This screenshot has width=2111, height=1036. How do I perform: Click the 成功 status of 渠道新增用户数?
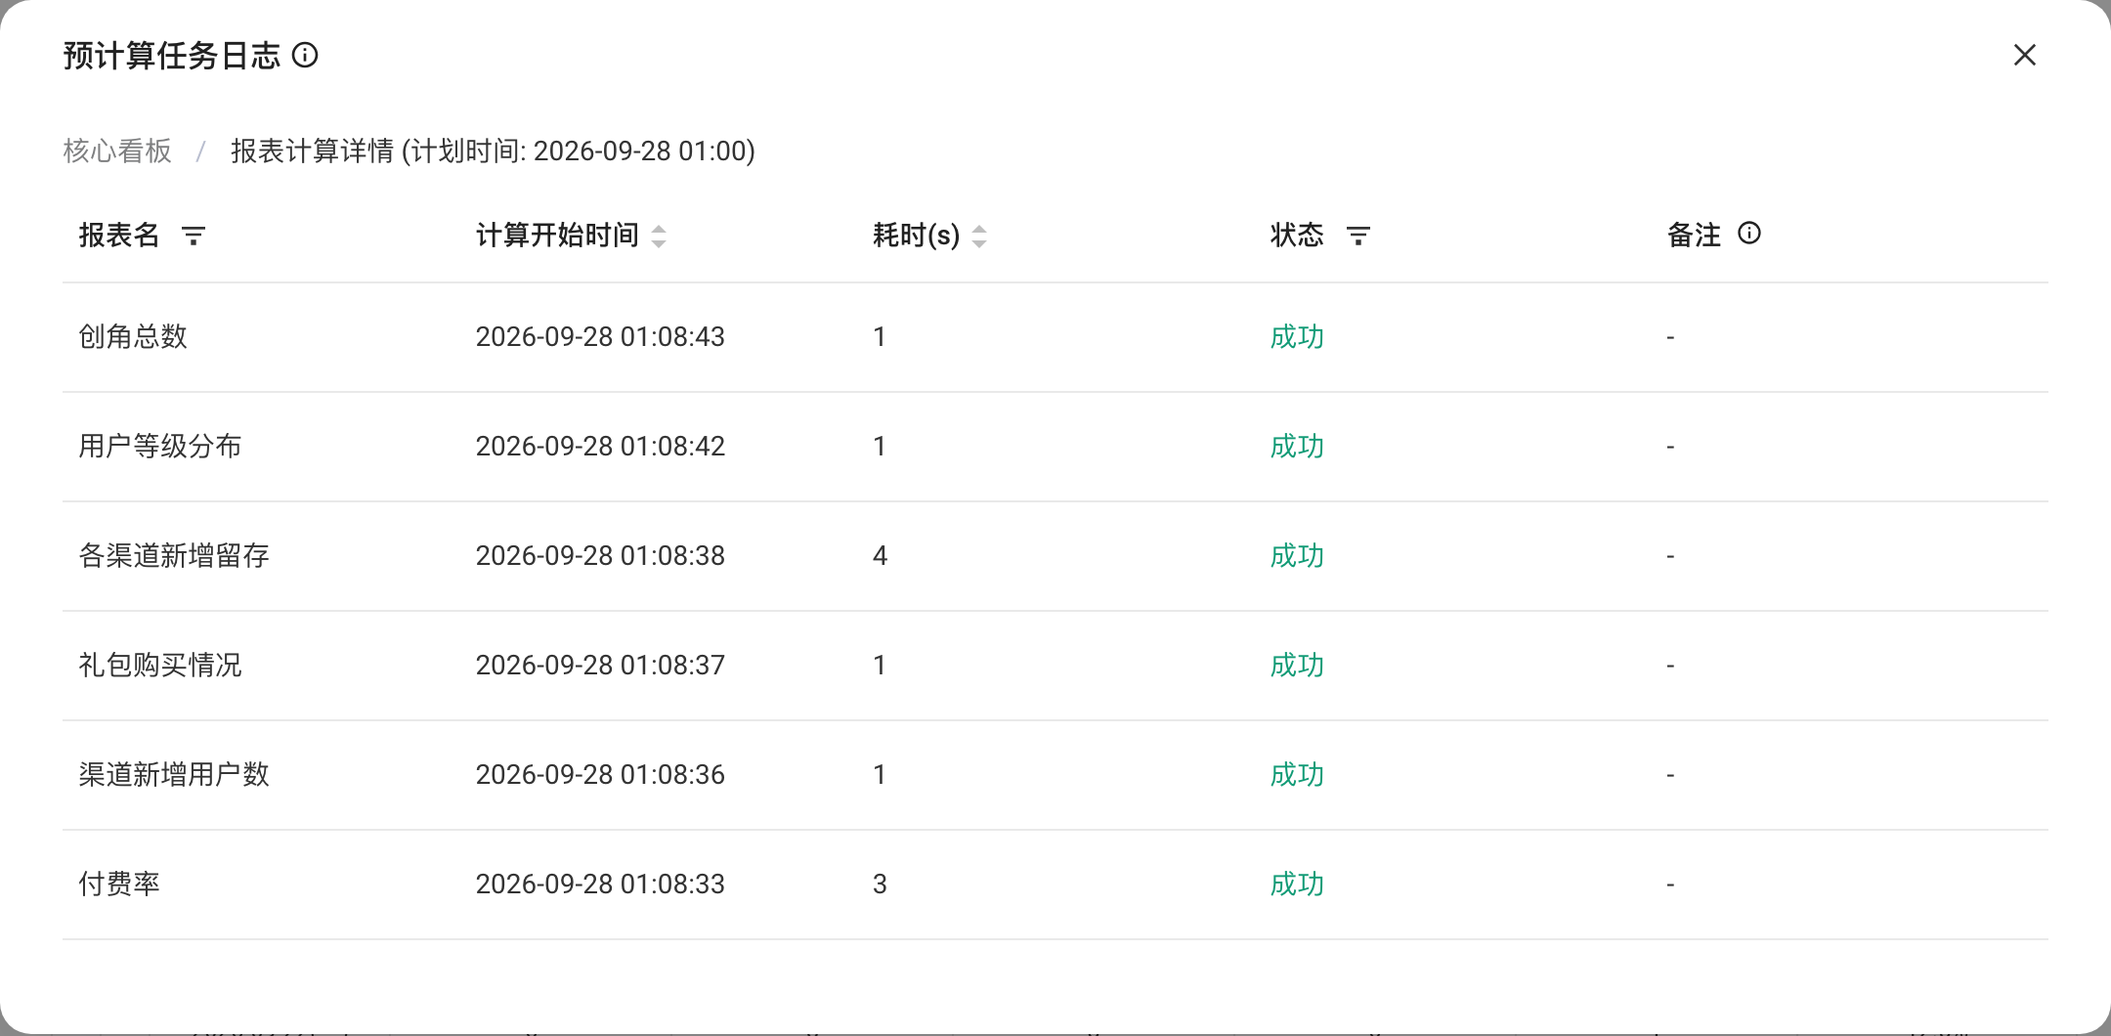(x=1297, y=775)
